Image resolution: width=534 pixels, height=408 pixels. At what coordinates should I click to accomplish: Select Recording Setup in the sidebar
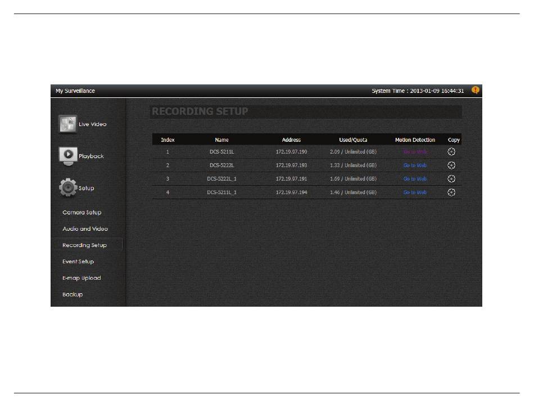(x=84, y=245)
